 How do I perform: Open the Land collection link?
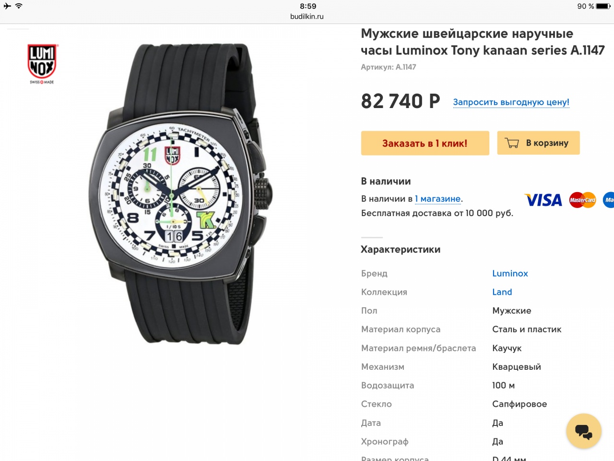pyautogui.click(x=502, y=292)
